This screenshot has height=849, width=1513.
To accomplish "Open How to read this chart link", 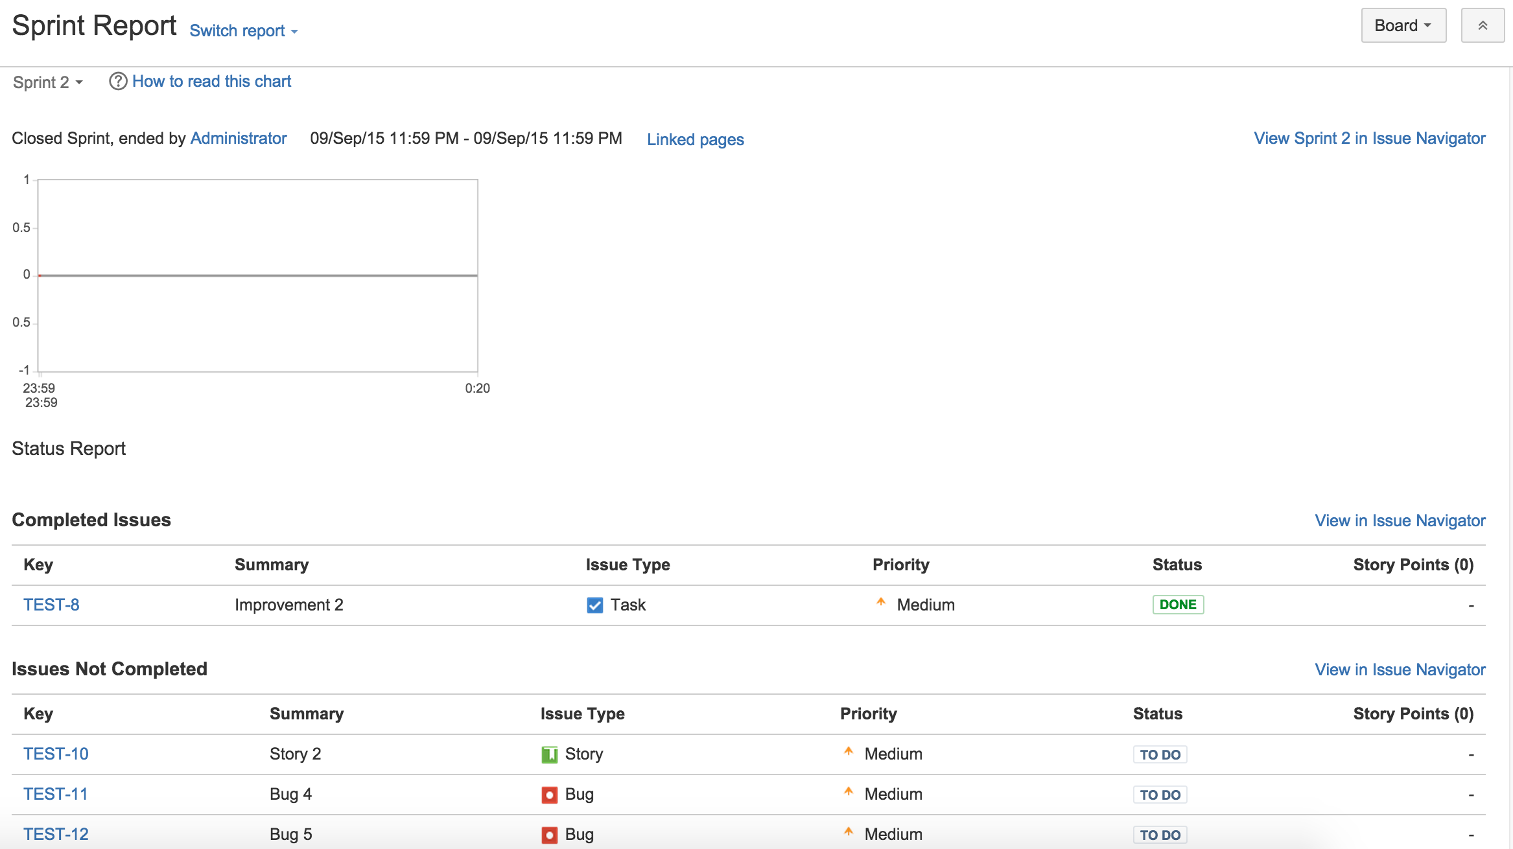I will (211, 82).
